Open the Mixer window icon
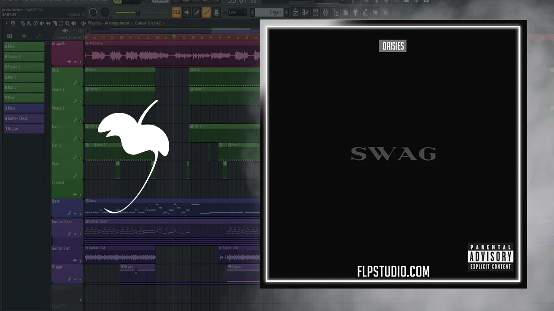This screenshot has height=311, width=554. pos(325,13)
